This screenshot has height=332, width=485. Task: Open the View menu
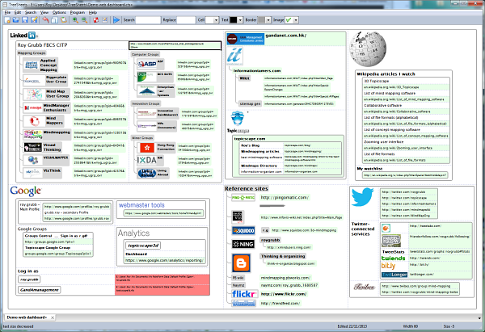click(44, 12)
